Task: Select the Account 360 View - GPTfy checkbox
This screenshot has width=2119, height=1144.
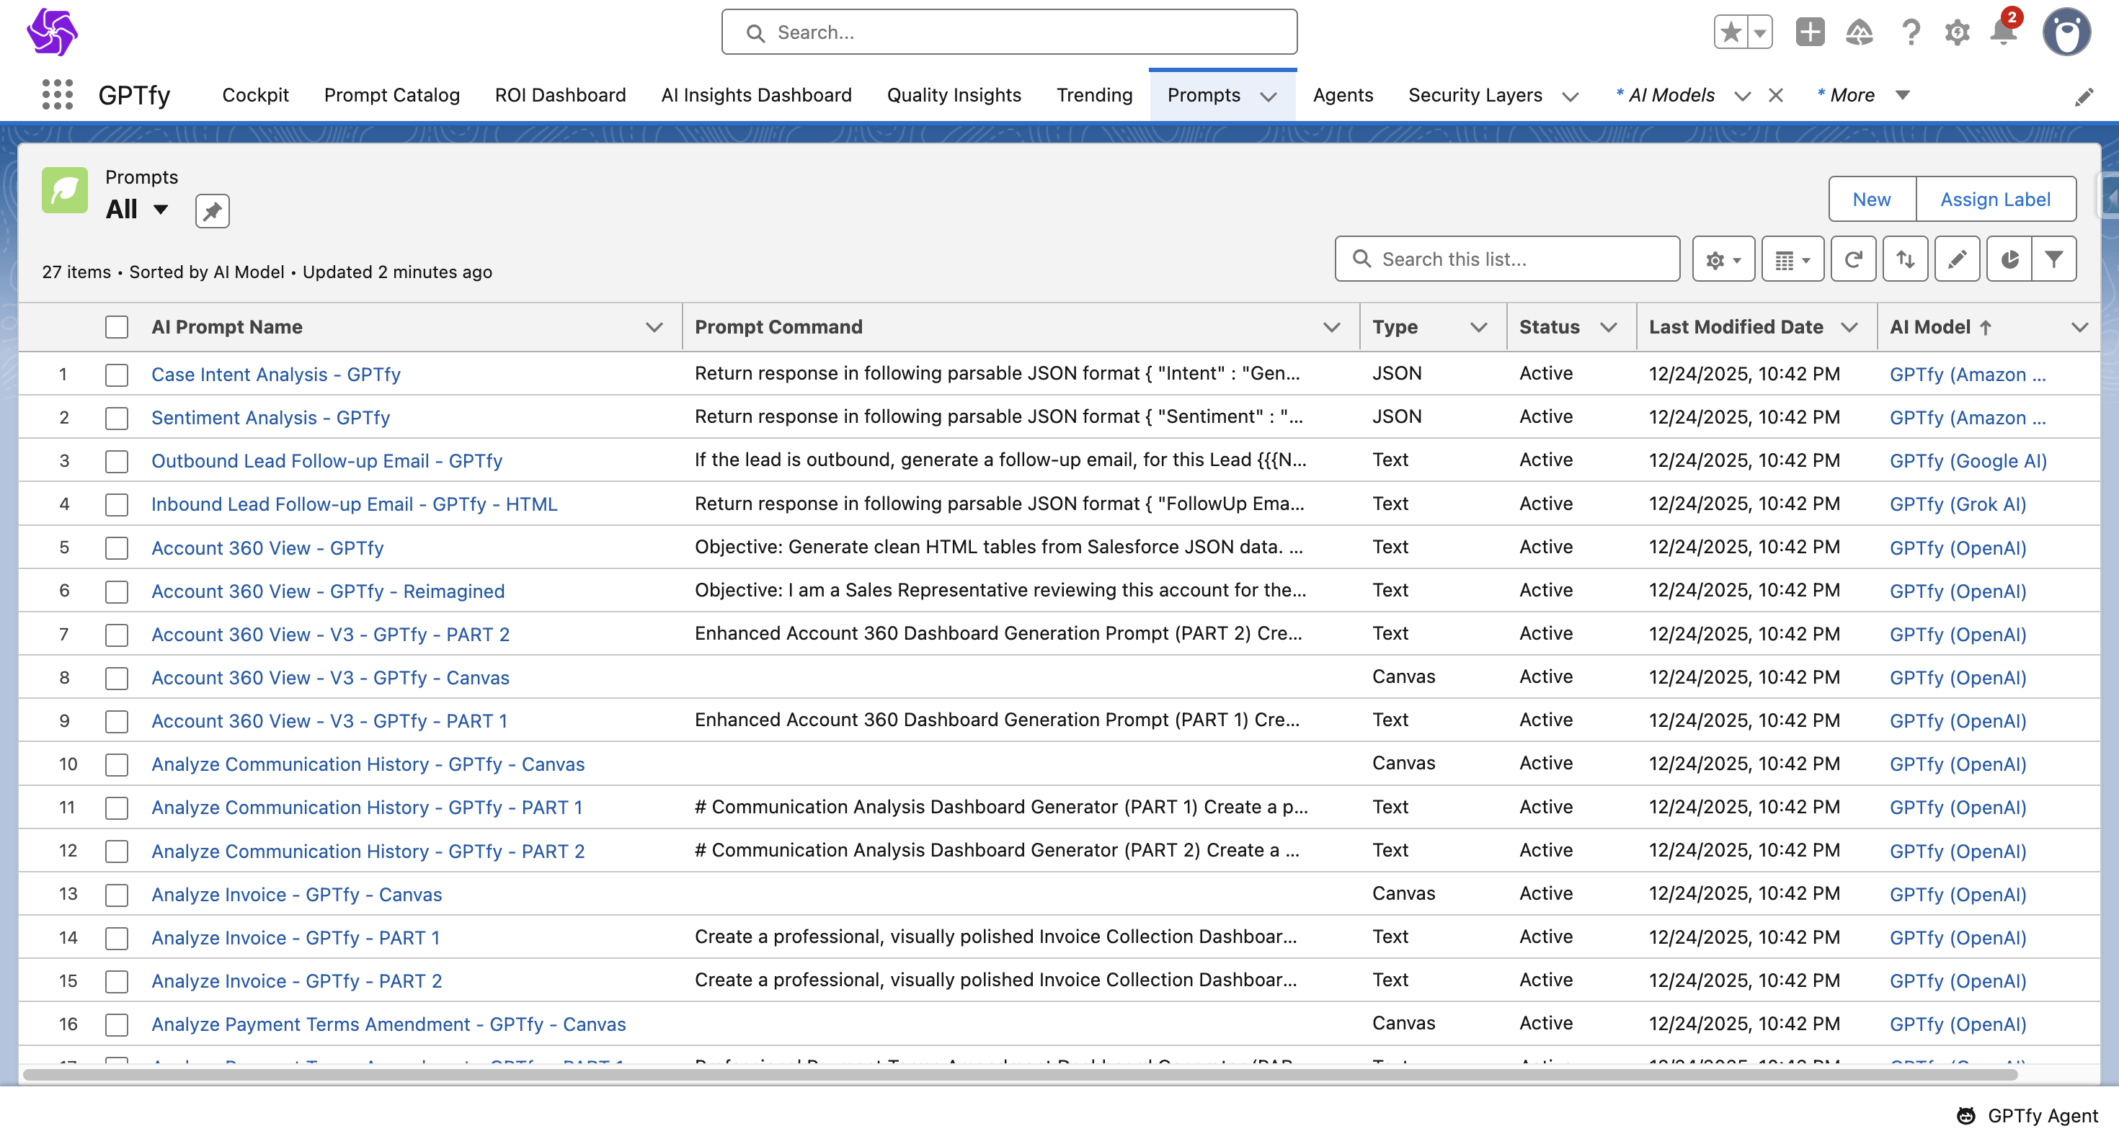Action: click(117, 548)
